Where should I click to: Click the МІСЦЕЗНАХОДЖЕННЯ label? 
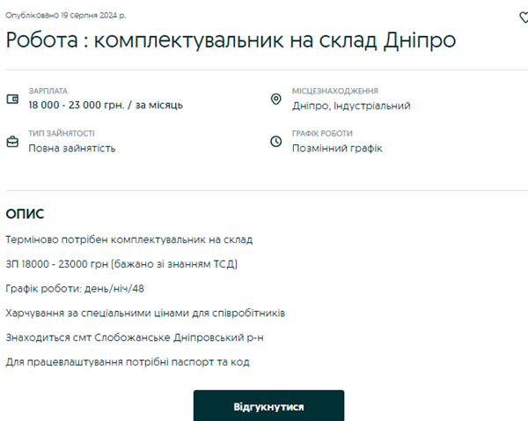(x=335, y=91)
